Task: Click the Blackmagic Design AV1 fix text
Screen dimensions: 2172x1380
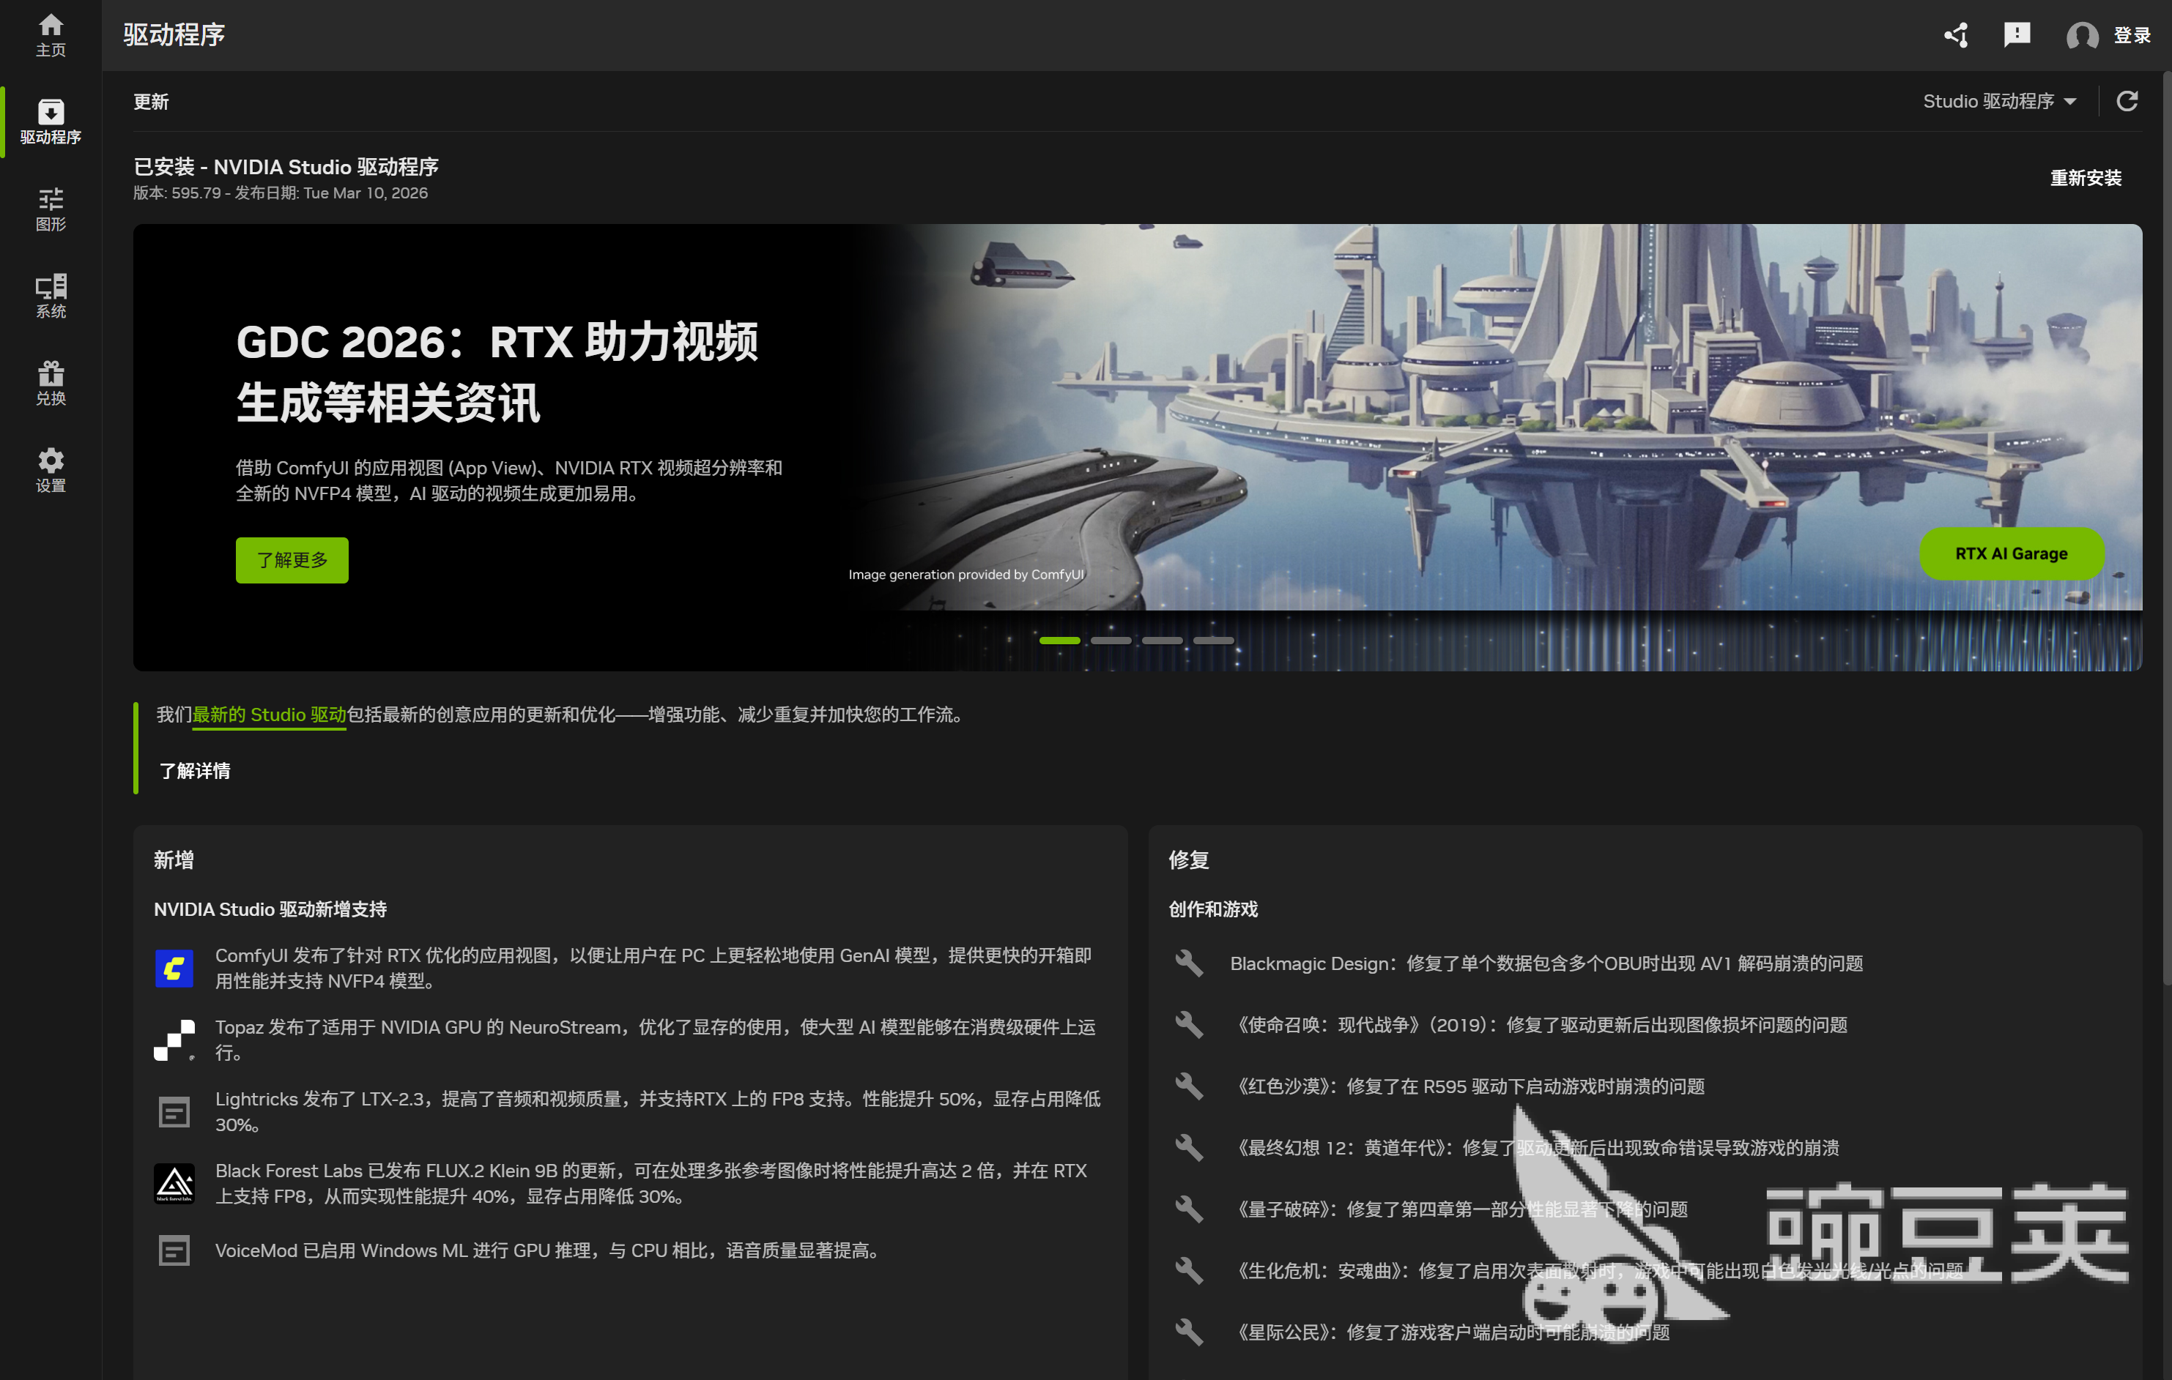Action: tap(1546, 963)
